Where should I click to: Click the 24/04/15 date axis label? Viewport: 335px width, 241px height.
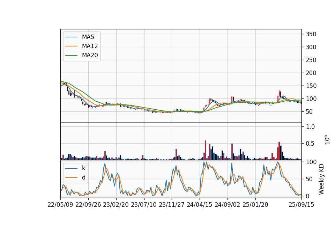coord(200,205)
